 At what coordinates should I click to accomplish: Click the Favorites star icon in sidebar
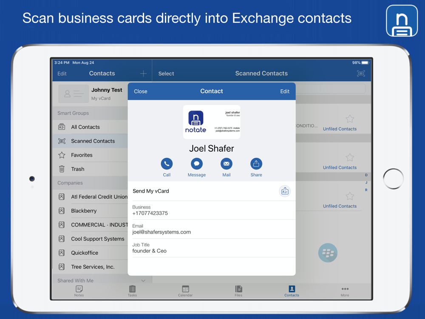[62, 155]
